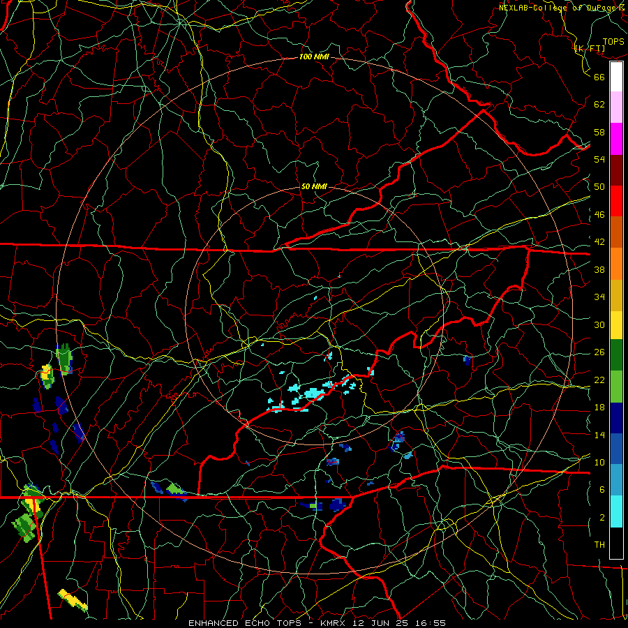Select the "58" legend value
This screenshot has height=628, width=628.
599,132
